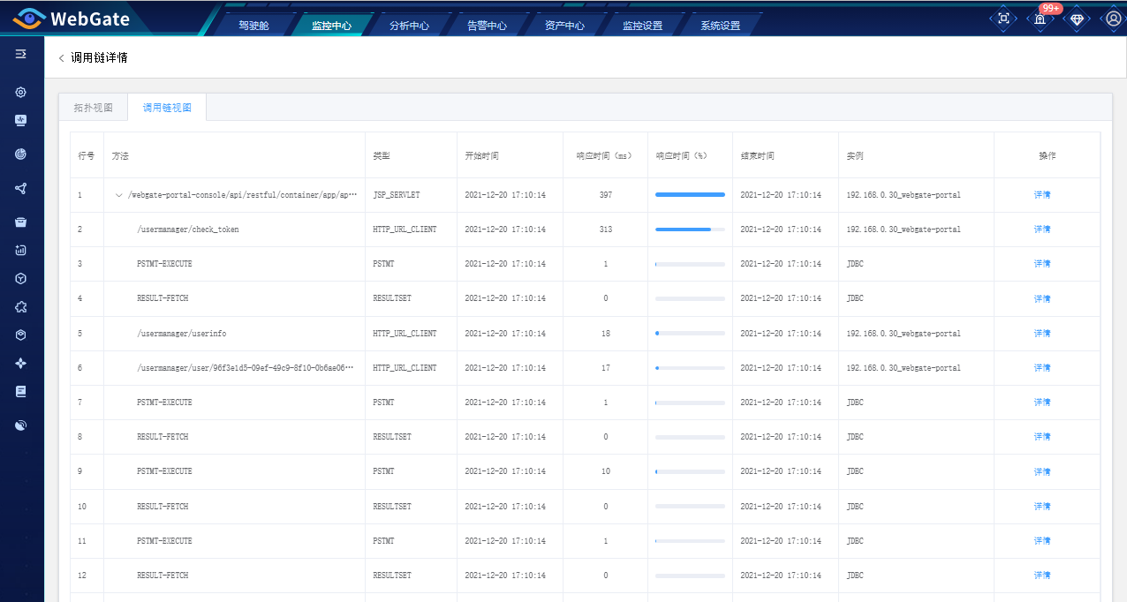Open the user profile icon

coord(1113,19)
